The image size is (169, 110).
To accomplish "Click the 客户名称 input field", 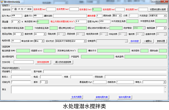I will pos(105,72).
